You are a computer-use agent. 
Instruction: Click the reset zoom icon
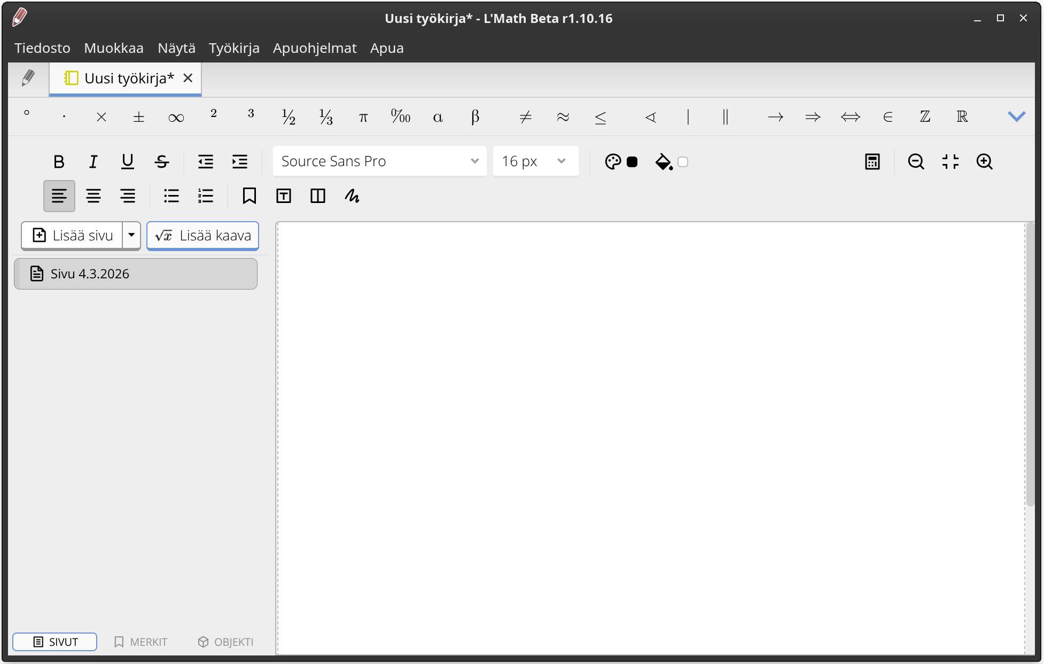point(950,161)
